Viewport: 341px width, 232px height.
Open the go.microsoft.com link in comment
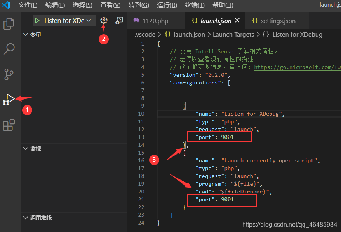(298, 67)
